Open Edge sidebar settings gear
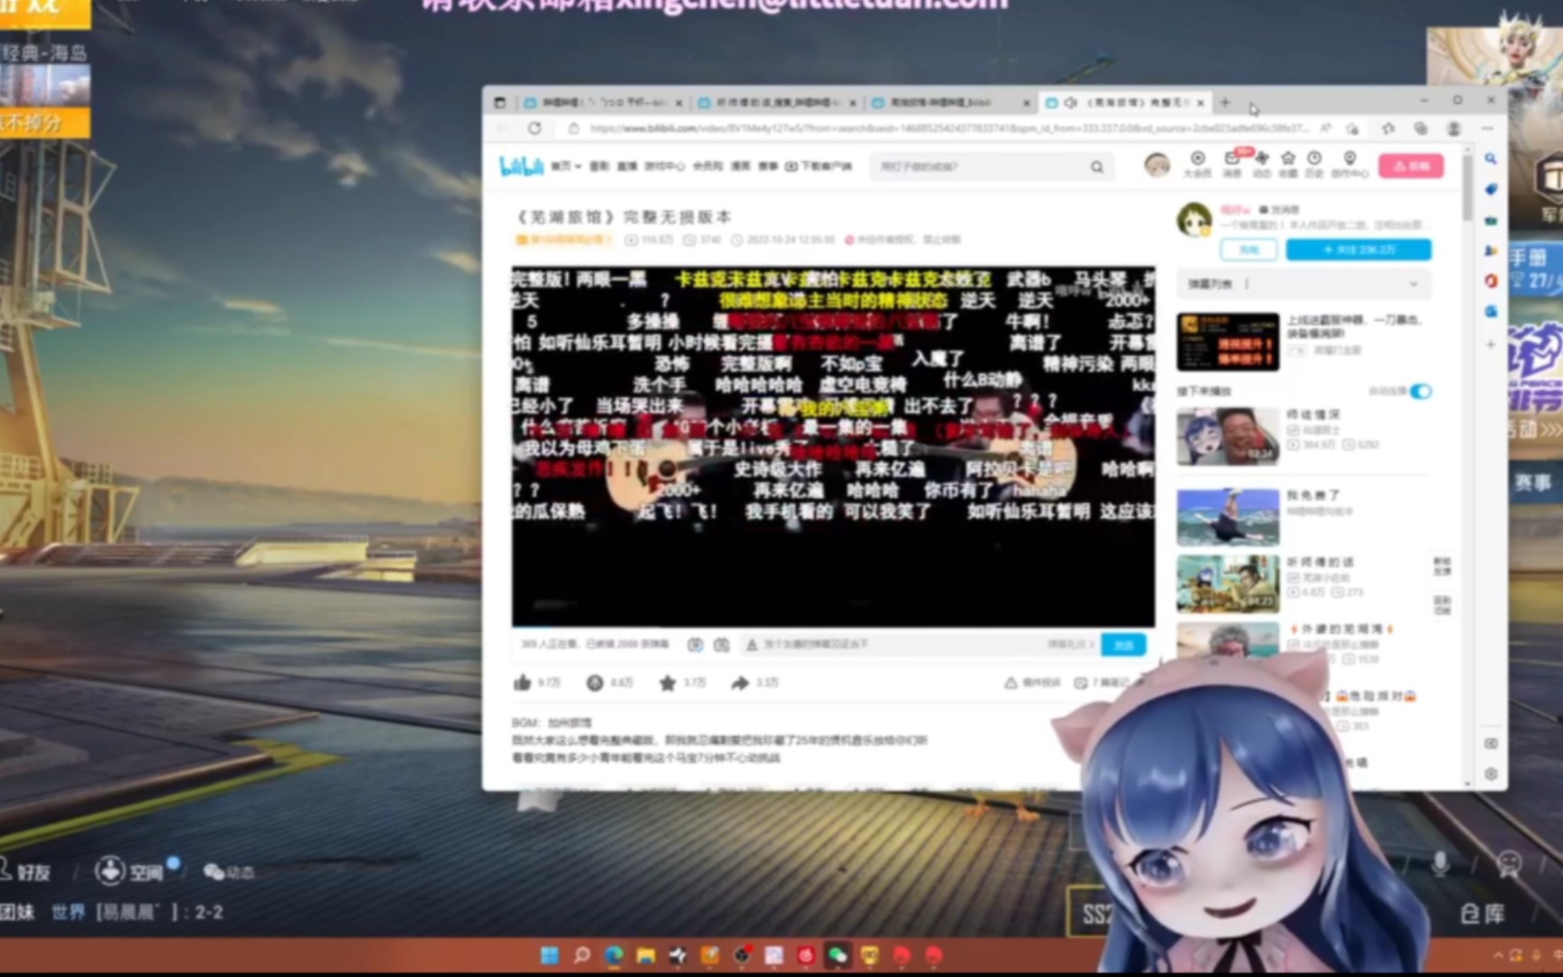This screenshot has width=1563, height=977. pos(1491,774)
